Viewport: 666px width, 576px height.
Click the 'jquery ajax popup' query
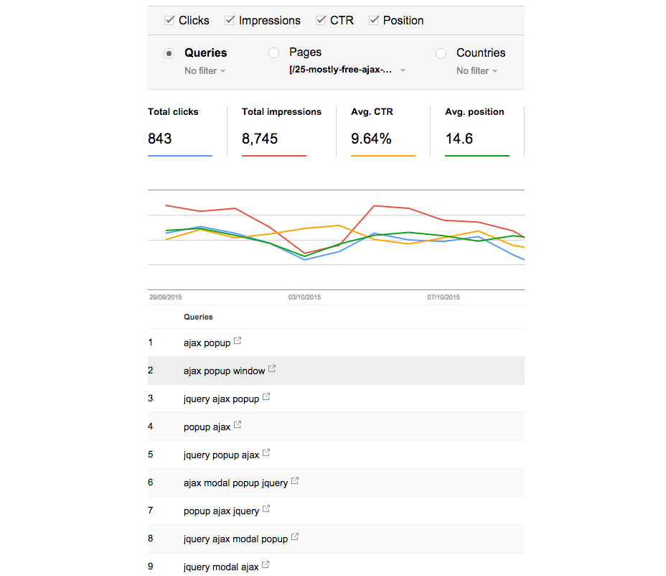(x=221, y=399)
